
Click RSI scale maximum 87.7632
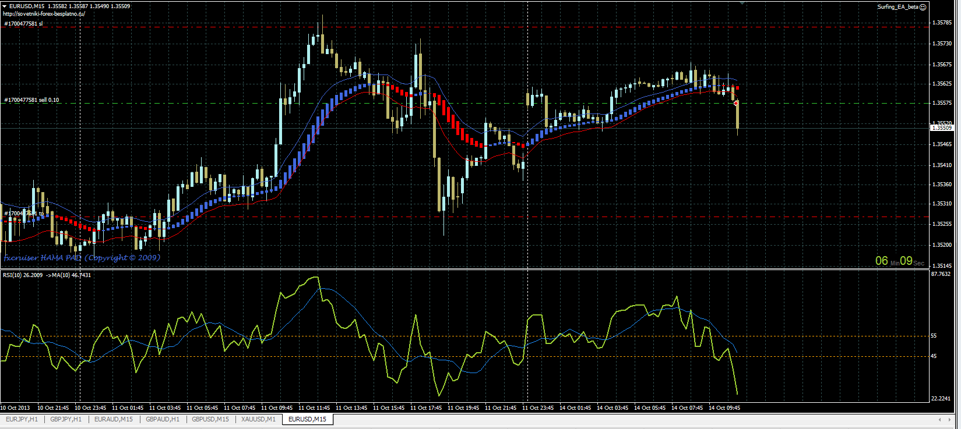[x=941, y=274]
